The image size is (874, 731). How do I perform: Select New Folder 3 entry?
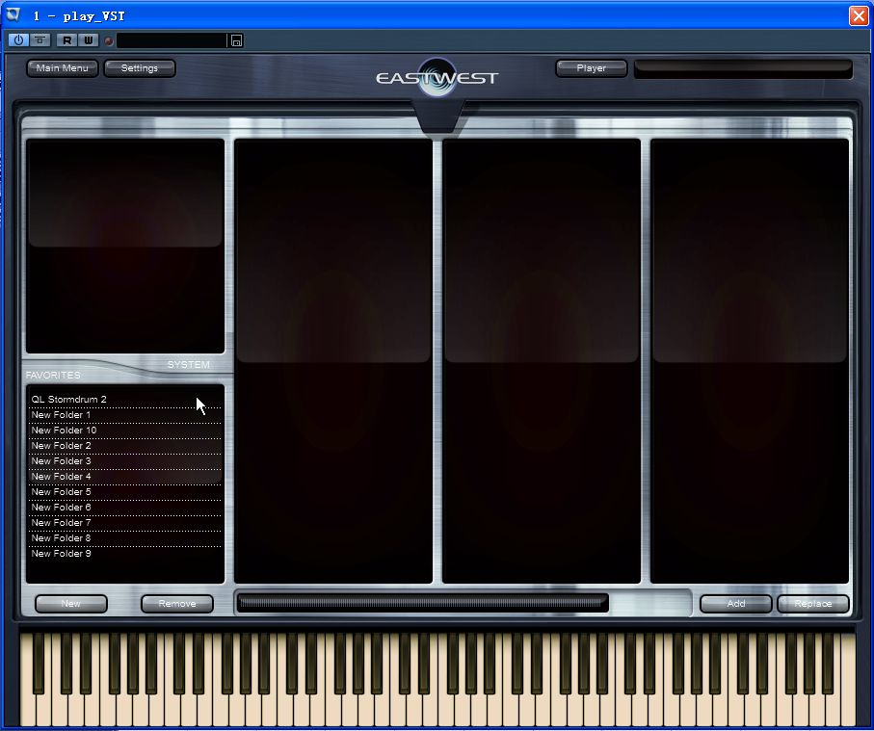[x=125, y=461]
